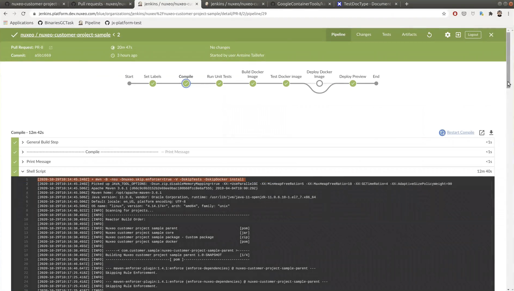This screenshot has width=514, height=291.
Task: Bookmark this page with the star icon
Action: pos(444,14)
